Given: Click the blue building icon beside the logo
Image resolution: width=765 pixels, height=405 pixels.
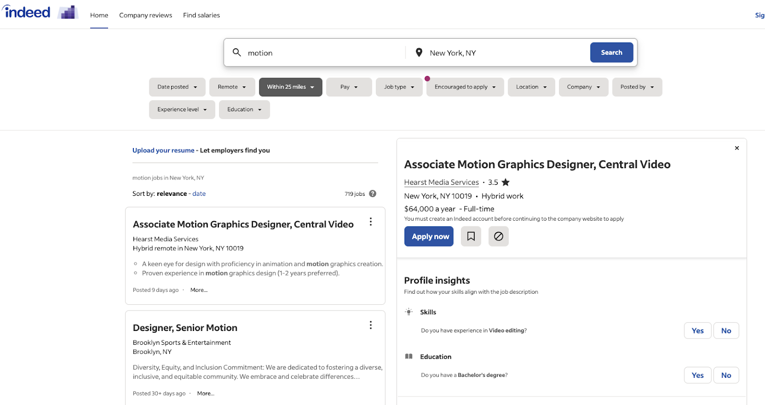Looking at the screenshot, I should [68, 12].
